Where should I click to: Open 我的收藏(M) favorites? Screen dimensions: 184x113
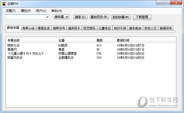pos(121,17)
